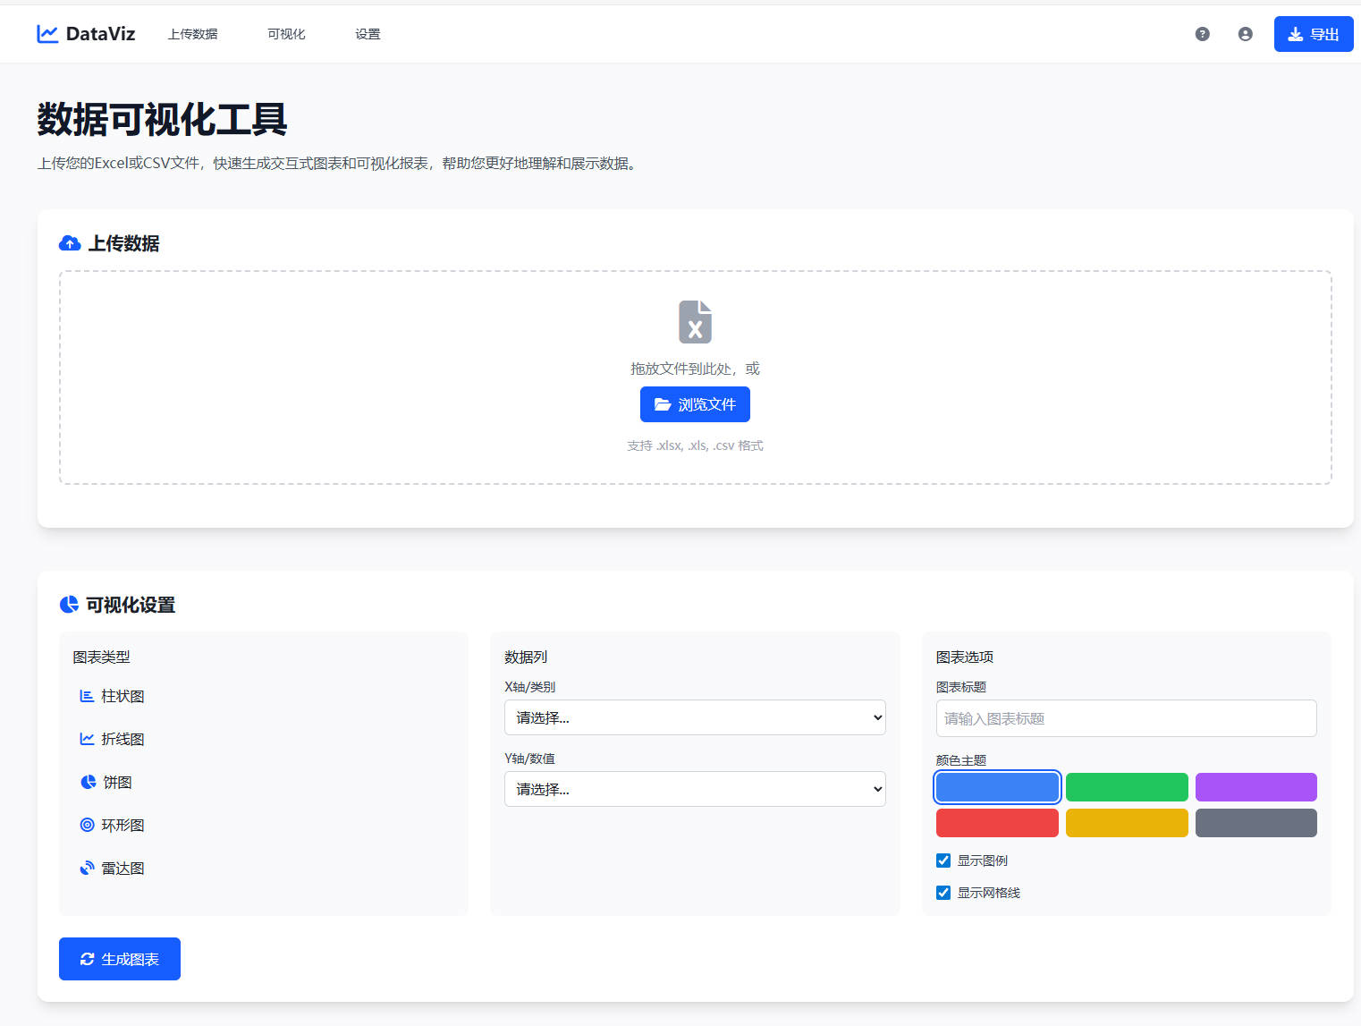
Task: Open the Y轴/数值 dropdown
Action: (x=695, y=789)
